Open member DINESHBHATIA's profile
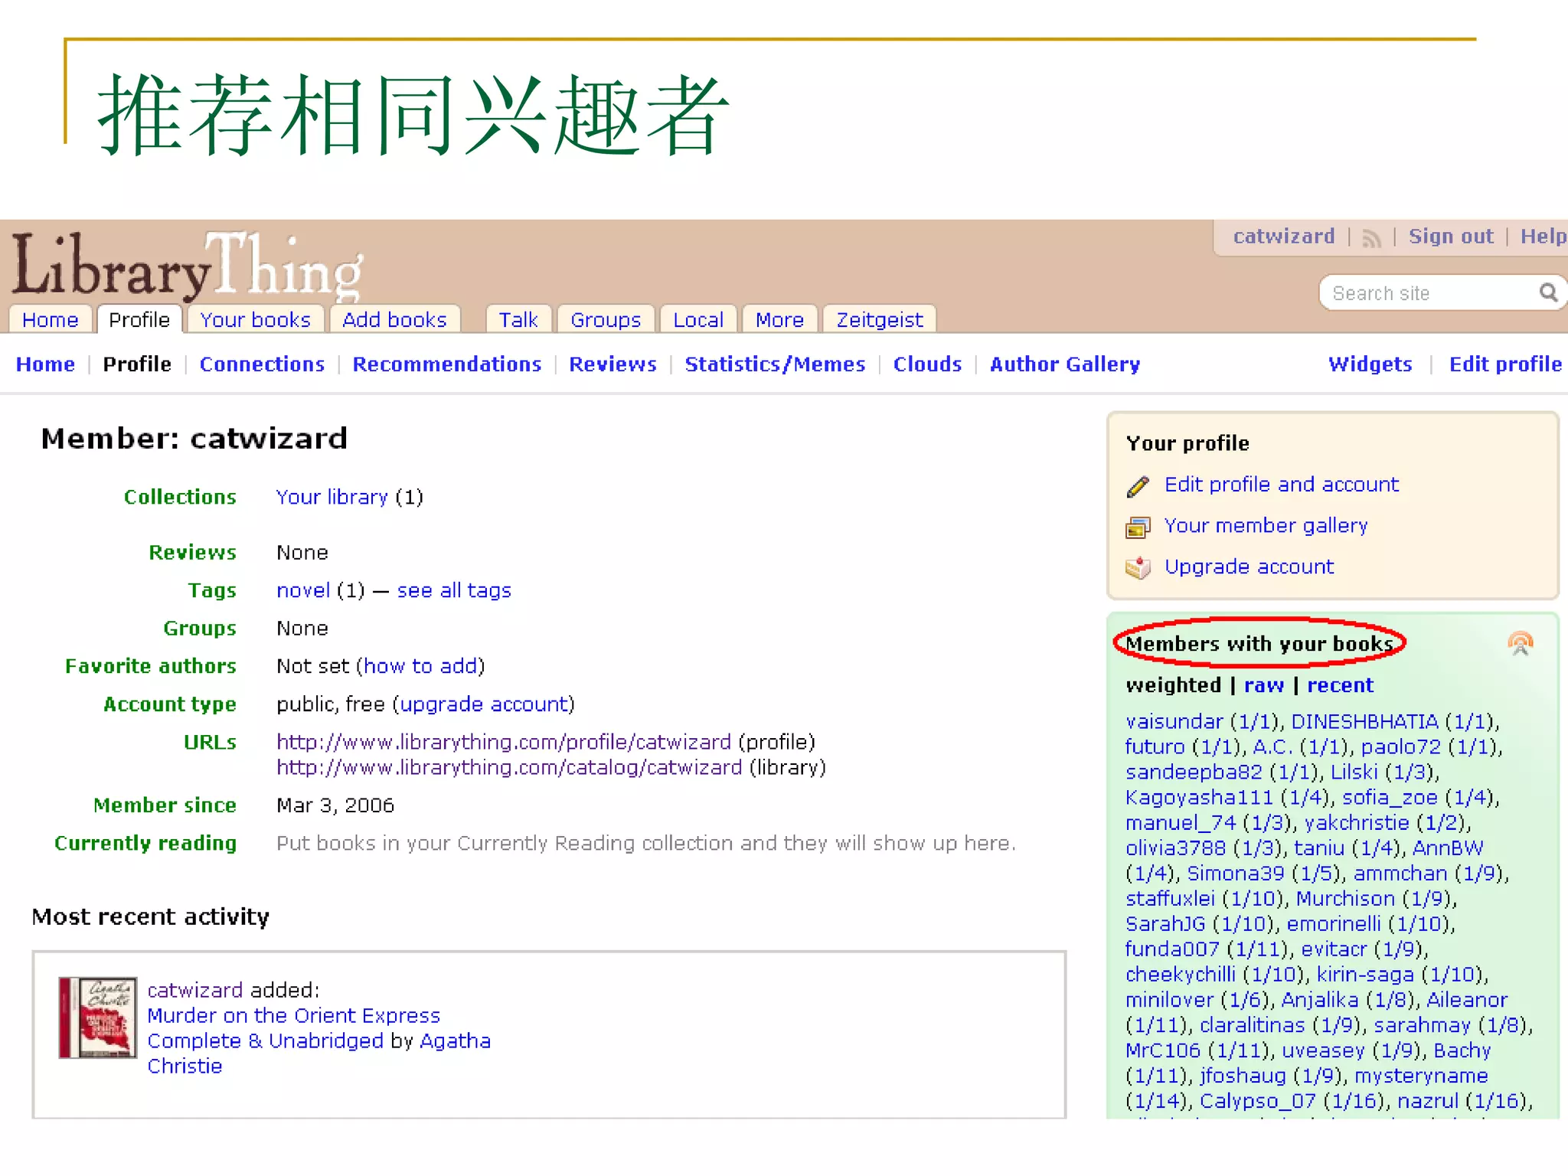This screenshot has height=1176, width=1568. coord(1365,722)
